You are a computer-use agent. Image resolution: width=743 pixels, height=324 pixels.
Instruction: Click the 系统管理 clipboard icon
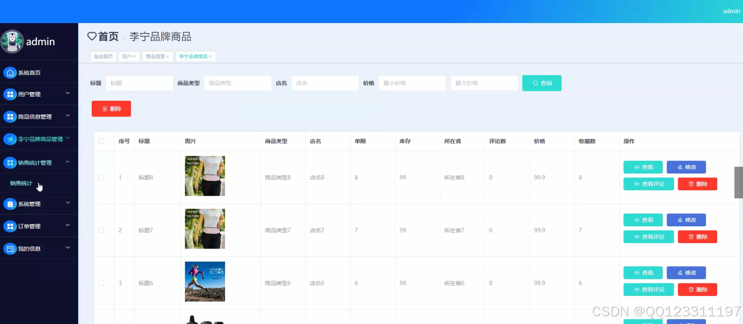10,204
